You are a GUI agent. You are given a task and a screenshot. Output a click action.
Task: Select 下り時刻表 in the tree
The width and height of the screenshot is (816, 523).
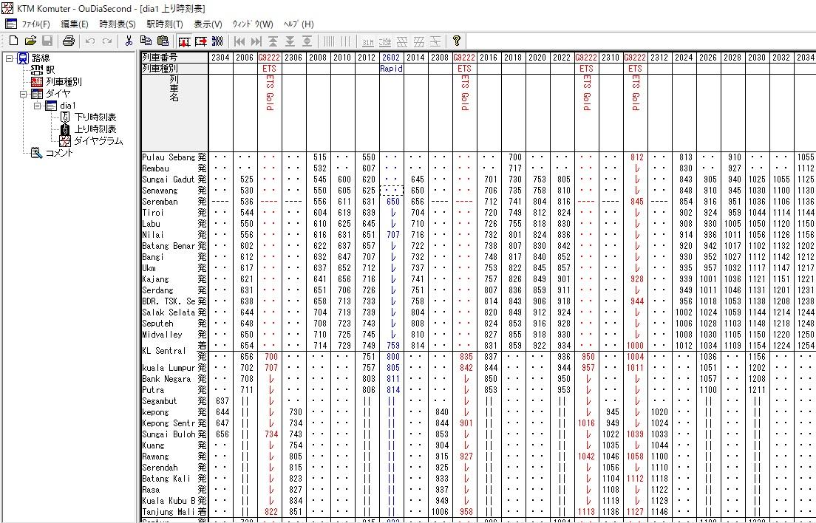tap(95, 117)
